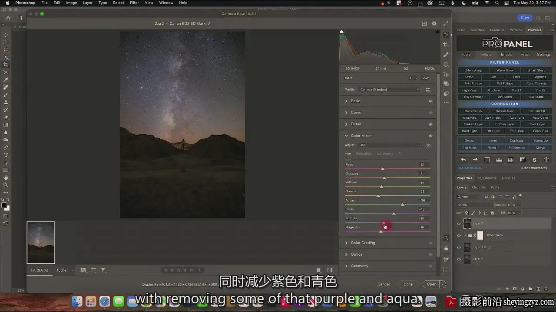Screen dimensions: 556x312
Task: Open the Masking tool in Camera Raw
Action: point(446,65)
